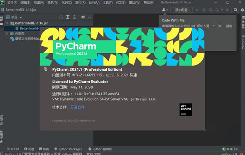
Task: Expand the 外部库 node
Action: click(7, 34)
